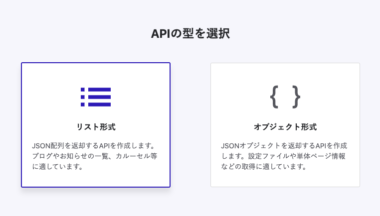This screenshot has height=216, width=380.
Task: Click the blue list icon
Action: 96,97
